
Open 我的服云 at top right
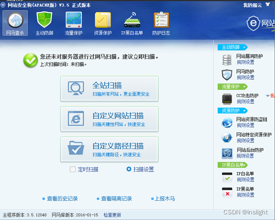coord(253,5)
